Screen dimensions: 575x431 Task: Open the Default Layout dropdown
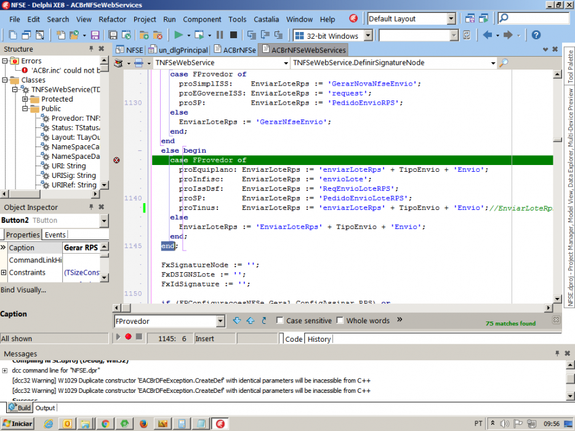[x=451, y=18]
